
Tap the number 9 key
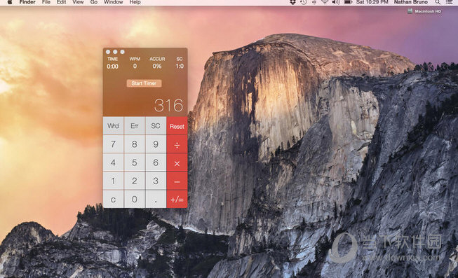pos(156,144)
